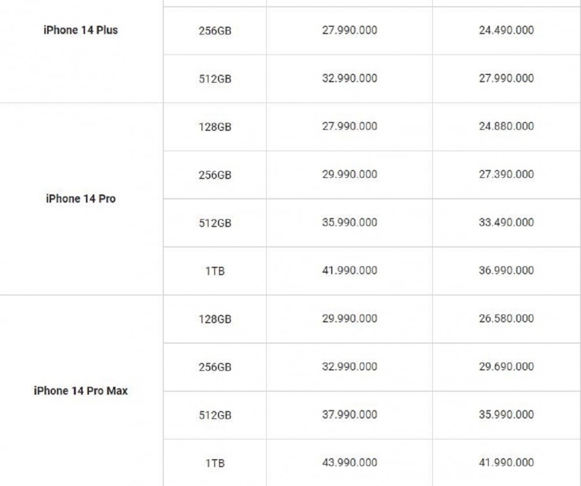
Task: Click the 24.490.000 price cell
Action: click(x=506, y=30)
